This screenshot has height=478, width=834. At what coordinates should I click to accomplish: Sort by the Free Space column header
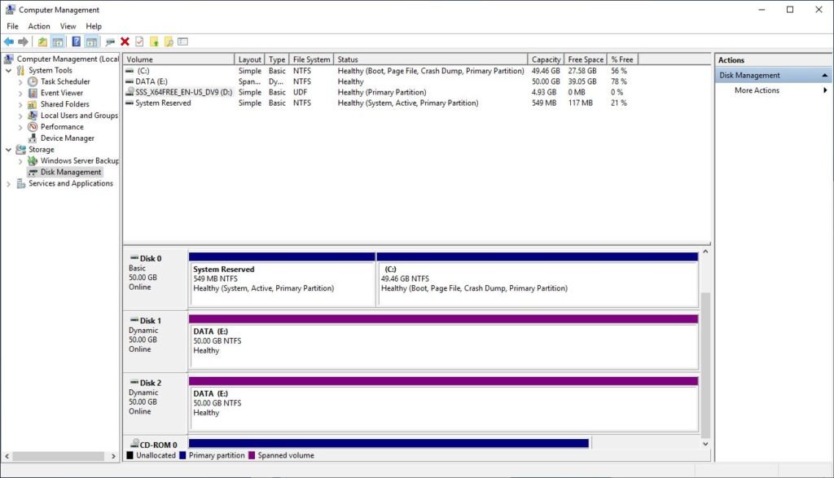585,59
